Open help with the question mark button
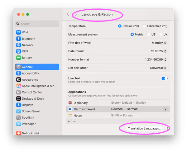This screenshot has width=187, height=152. pos(168,128)
